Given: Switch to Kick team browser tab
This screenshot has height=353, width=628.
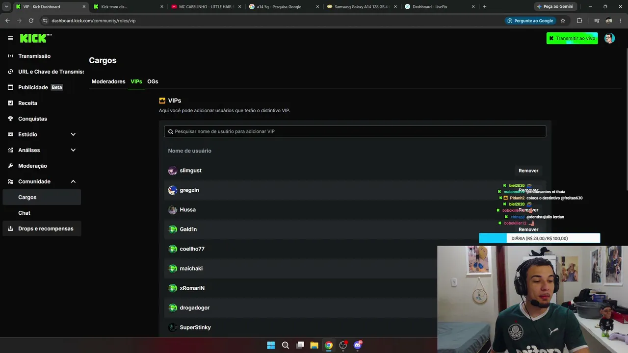Looking at the screenshot, I should click(x=128, y=6).
